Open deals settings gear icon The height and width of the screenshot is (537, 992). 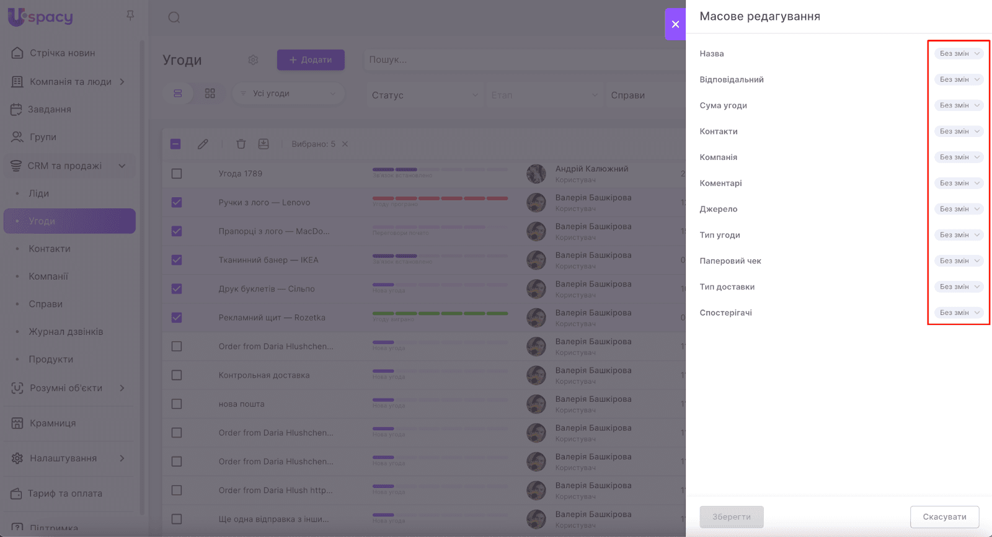click(x=253, y=60)
